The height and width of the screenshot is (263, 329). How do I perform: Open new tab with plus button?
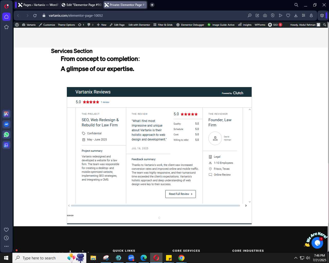[x=152, y=5]
